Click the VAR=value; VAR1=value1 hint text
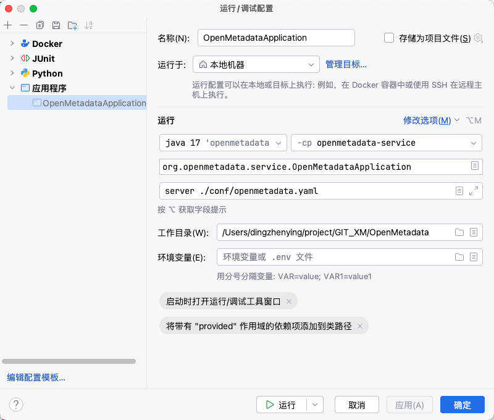This screenshot has width=494, height=420. [x=325, y=276]
